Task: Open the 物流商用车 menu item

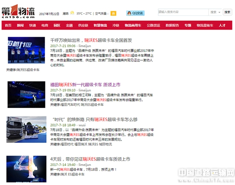Action: [x=133, y=25]
